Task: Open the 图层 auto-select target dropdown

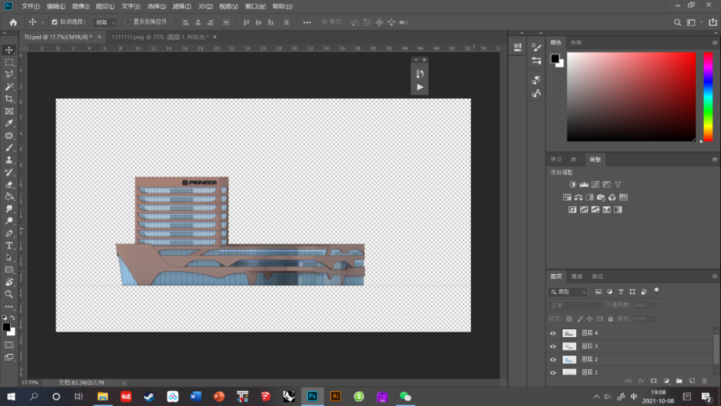Action: (x=105, y=22)
